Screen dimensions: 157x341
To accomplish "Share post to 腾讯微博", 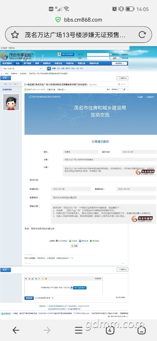I will 83,241.
